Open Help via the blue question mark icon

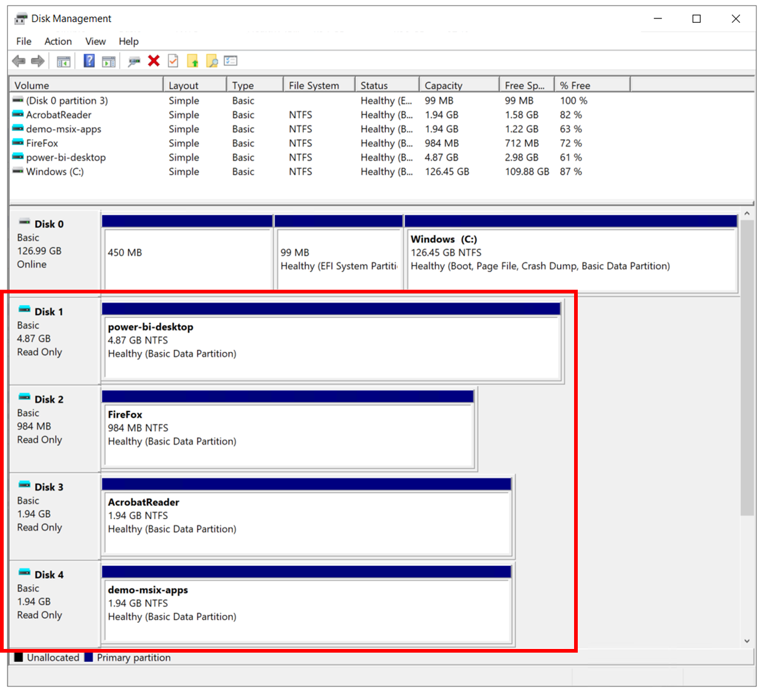click(x=89, y=61)
